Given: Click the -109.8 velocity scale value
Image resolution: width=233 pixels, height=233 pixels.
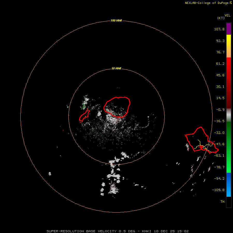Looking at the screenshot, I should click(x=218, y=190).
